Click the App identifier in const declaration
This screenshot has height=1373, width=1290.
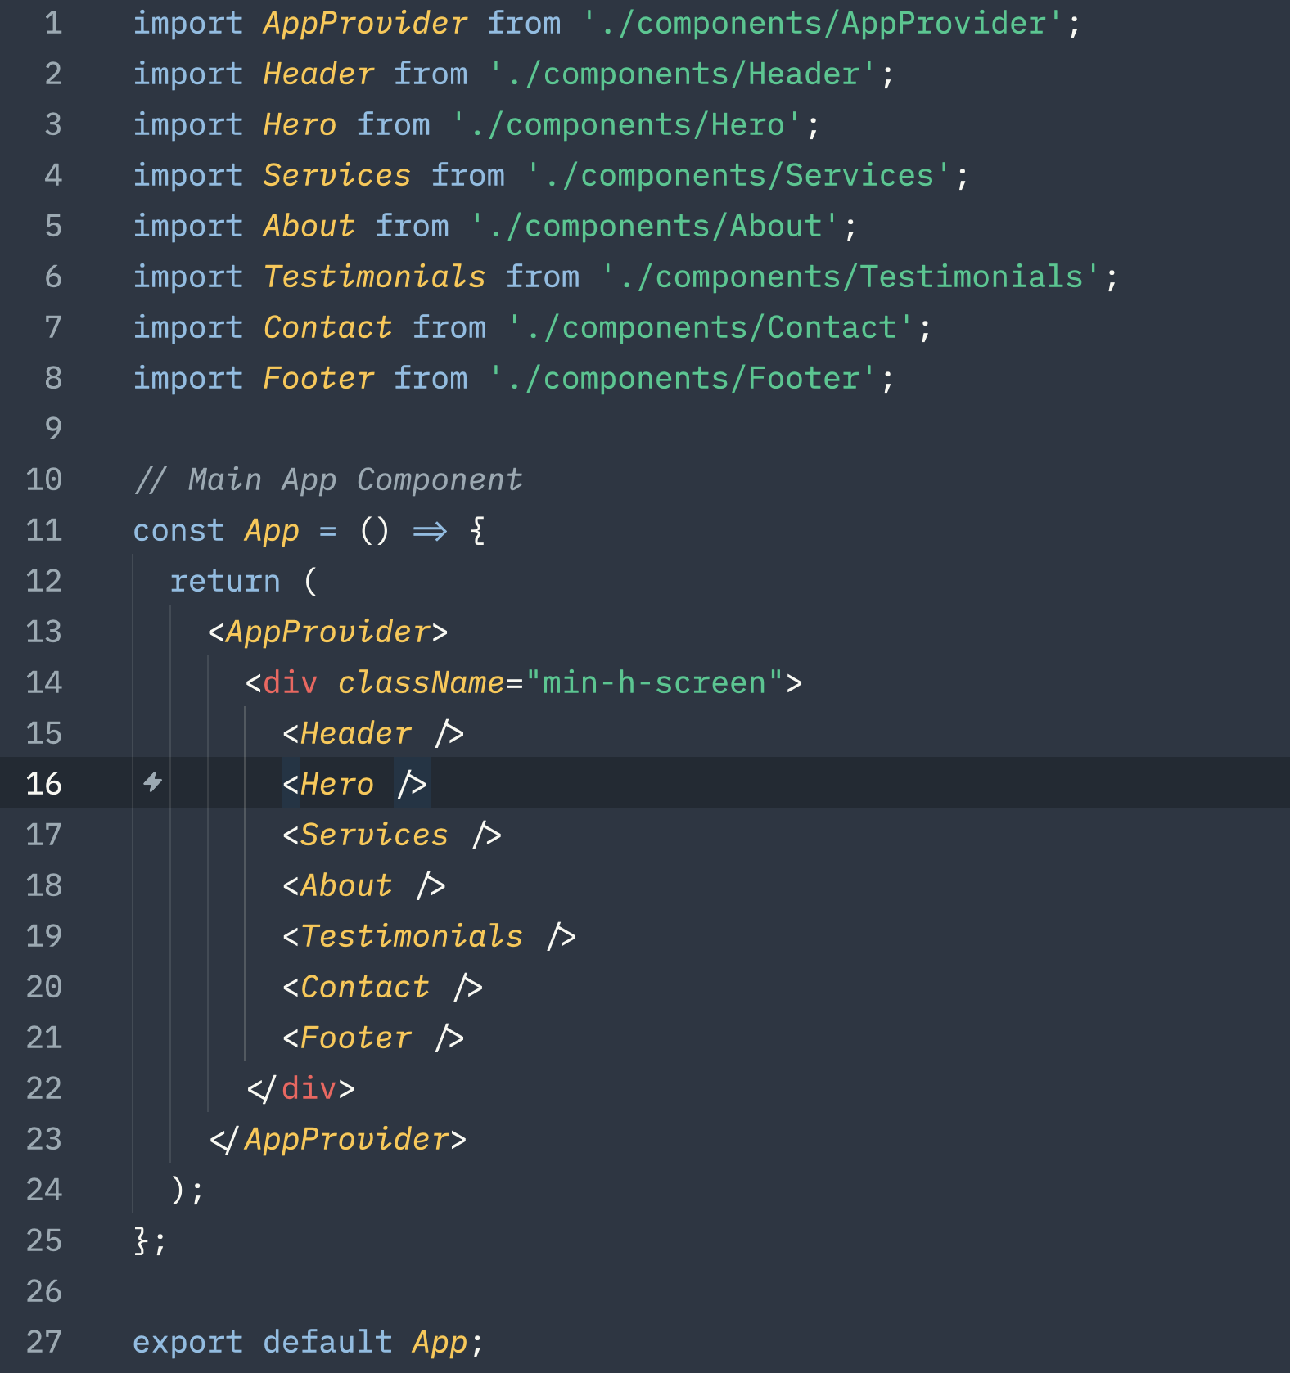[x=272, y=530]
